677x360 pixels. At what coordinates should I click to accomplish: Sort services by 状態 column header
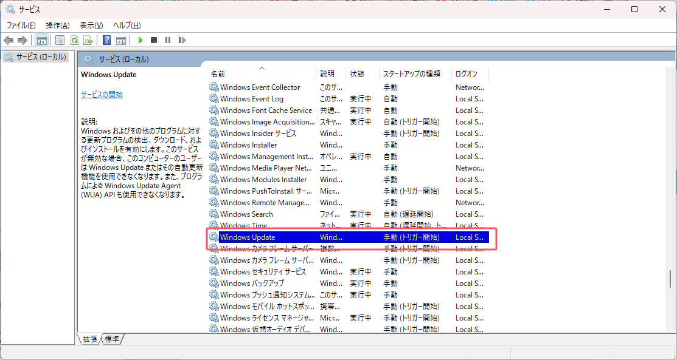357,73
